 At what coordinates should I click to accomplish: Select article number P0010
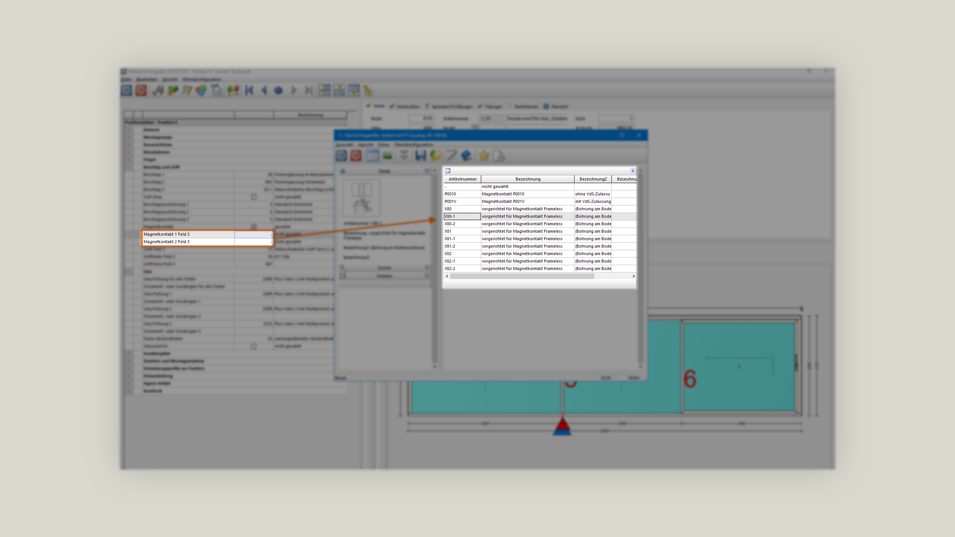pos(462,194)
